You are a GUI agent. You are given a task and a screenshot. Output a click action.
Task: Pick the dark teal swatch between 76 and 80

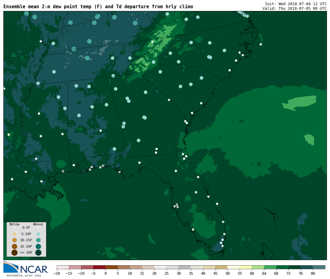pos(307,267)
